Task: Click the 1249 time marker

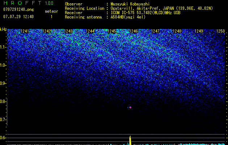Action: point(199,31)
